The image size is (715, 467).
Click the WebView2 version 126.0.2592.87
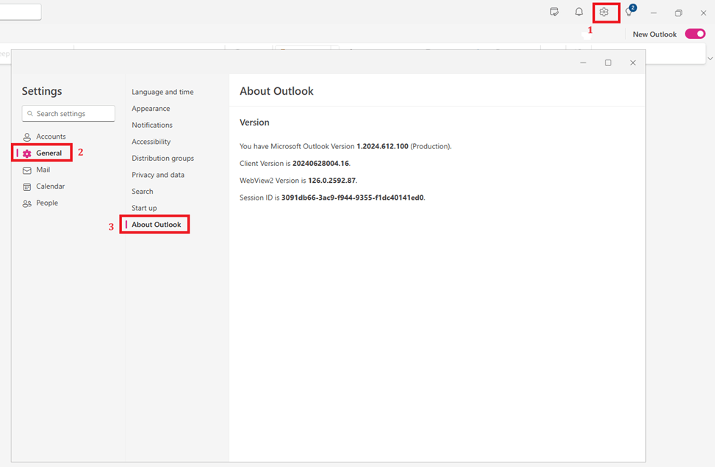click(x=331, y=181)
